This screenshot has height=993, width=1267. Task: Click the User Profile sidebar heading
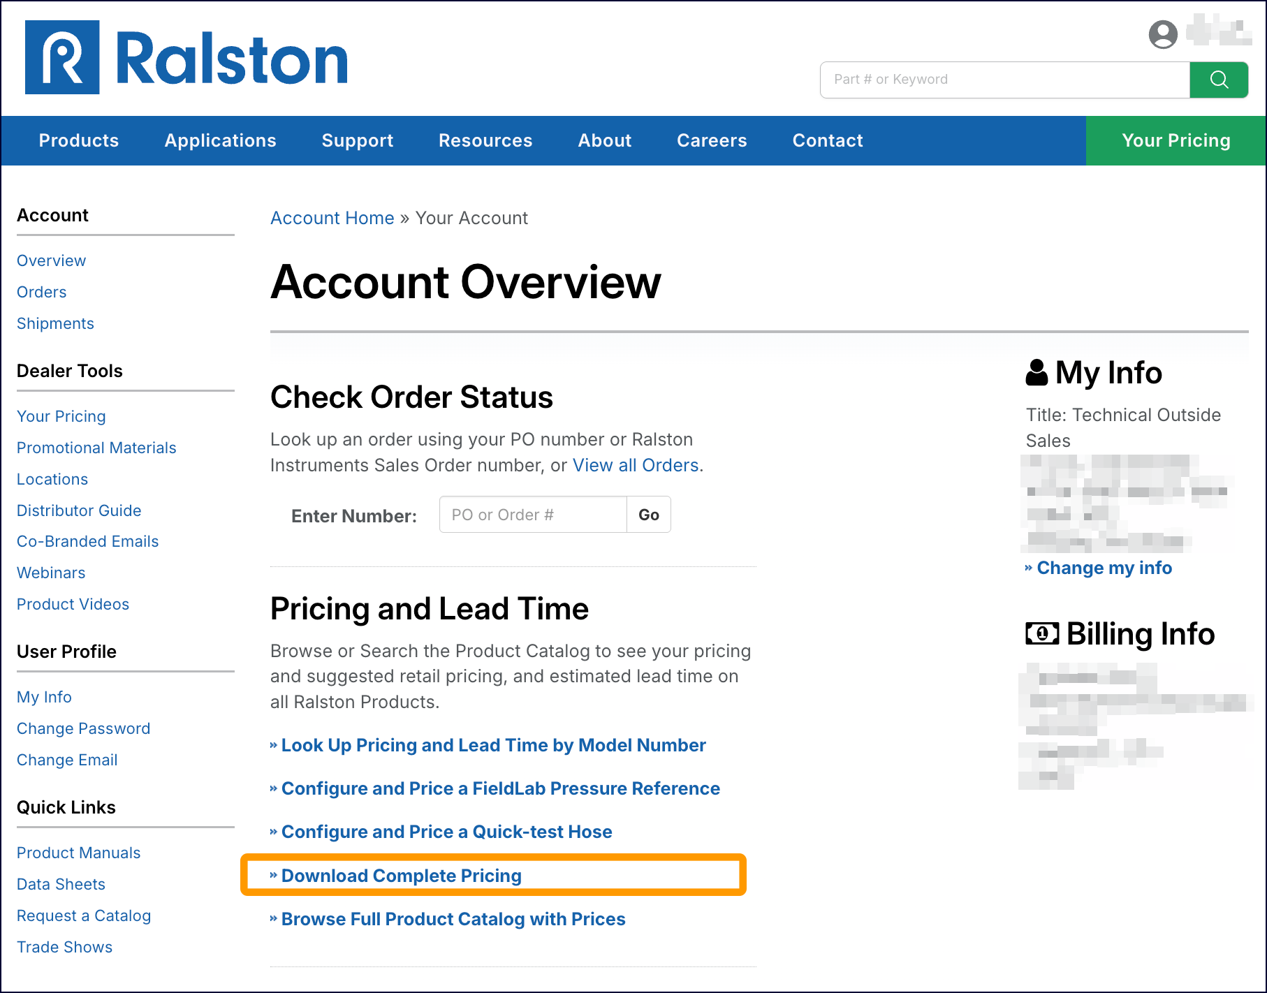[66, 652]
